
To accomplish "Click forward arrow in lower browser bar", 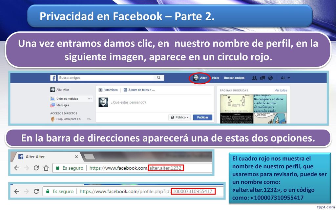I will (26, 191).
